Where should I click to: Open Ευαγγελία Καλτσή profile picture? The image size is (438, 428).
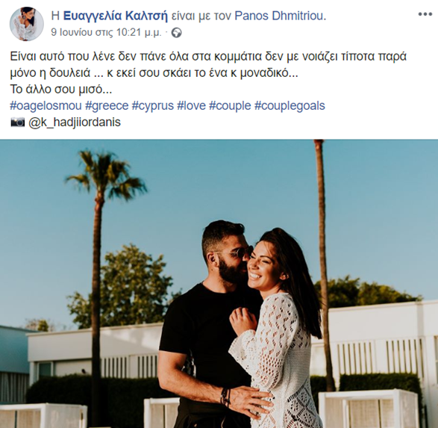[27, 24]
